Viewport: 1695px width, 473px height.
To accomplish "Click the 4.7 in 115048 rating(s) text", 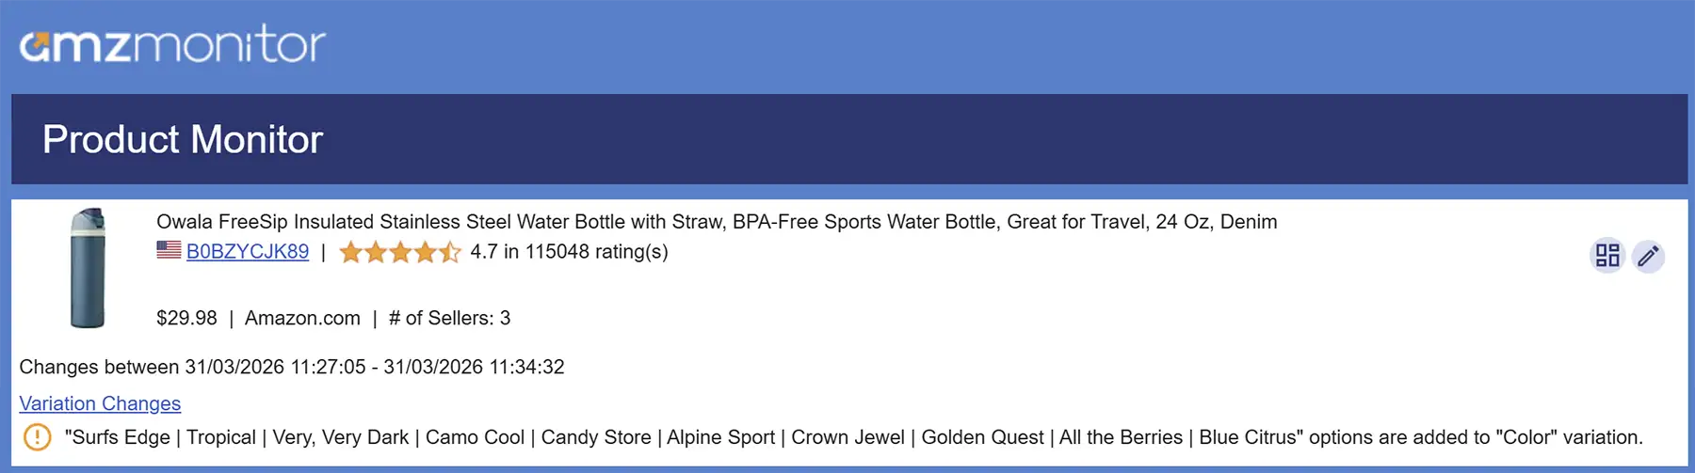I will tap(569, 252).
